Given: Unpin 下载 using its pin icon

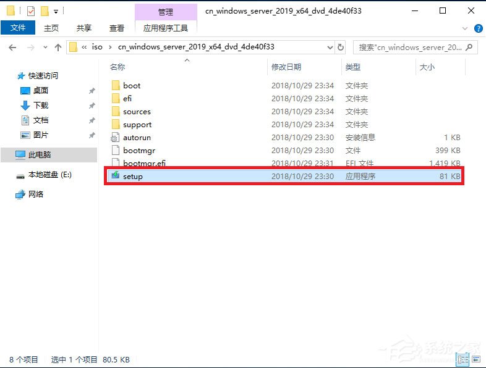Looking at the screenshot, I should click(92, 106).
